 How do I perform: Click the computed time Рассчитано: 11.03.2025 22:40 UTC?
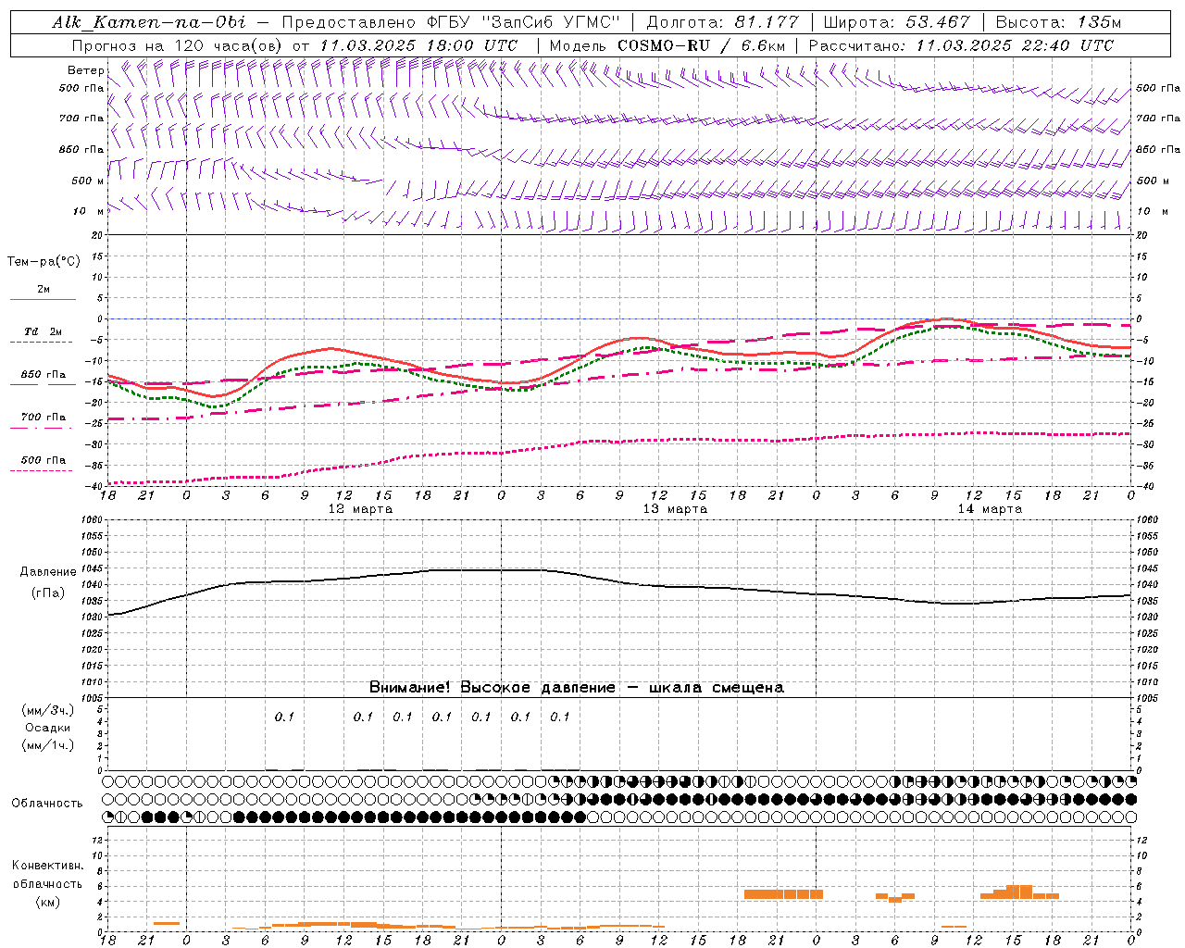[961, 45]
